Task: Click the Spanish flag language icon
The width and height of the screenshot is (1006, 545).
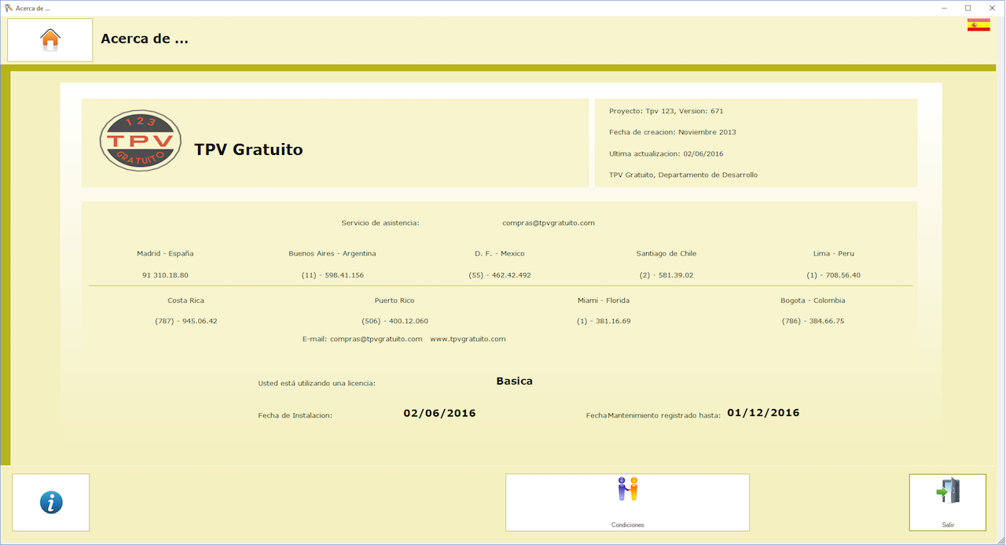Action: pos(978,25)
